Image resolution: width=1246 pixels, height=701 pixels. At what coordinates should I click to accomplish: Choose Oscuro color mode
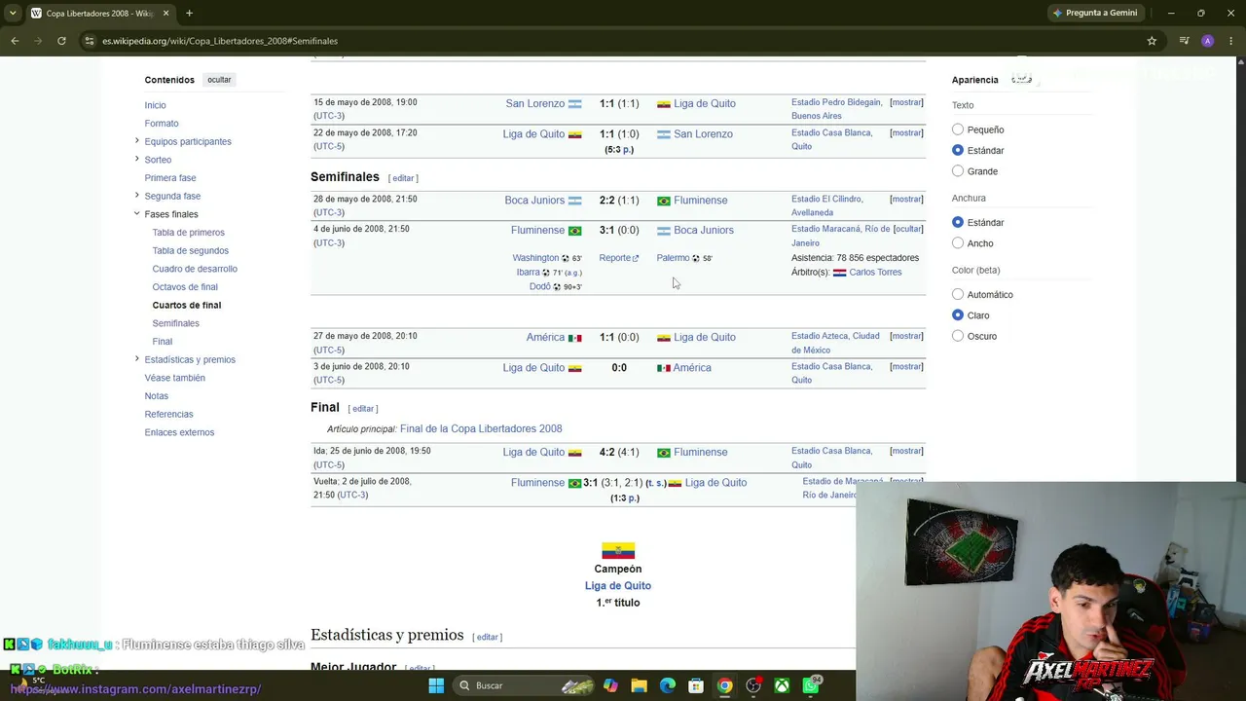coord(958,336)
